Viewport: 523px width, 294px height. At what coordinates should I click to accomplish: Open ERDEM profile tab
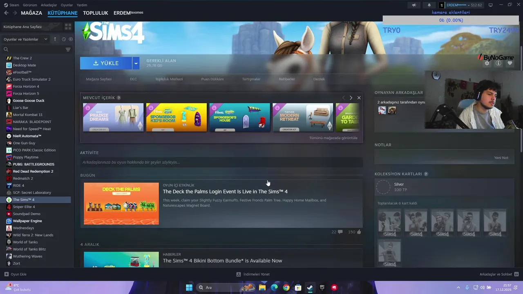point(128,13)
